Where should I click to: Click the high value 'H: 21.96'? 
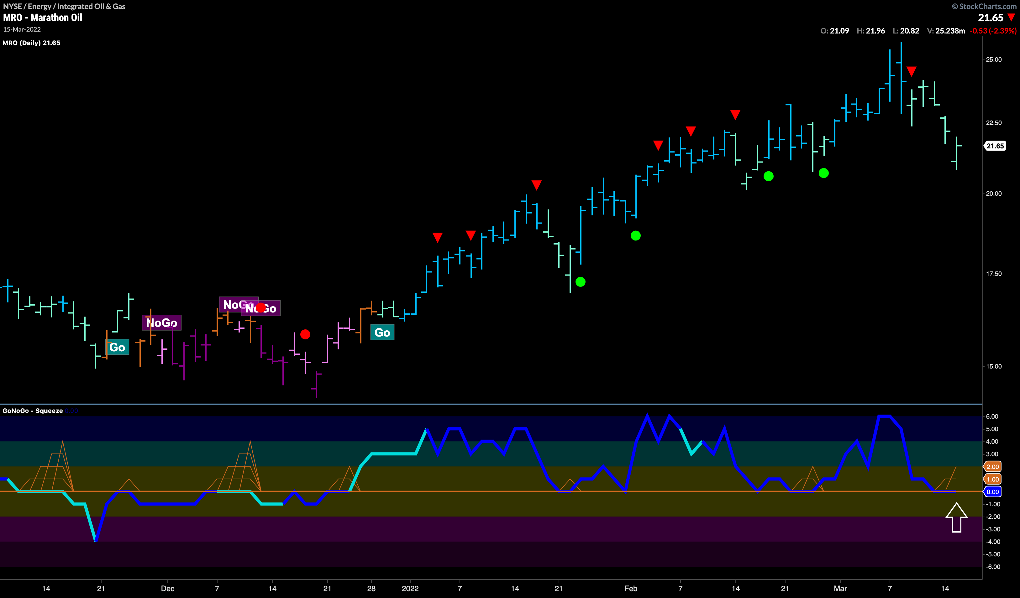point(871,31)
